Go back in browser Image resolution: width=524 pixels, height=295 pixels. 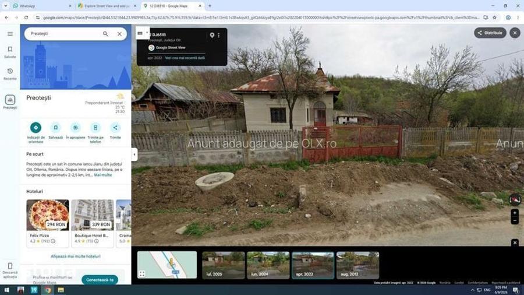click(6, 17)
